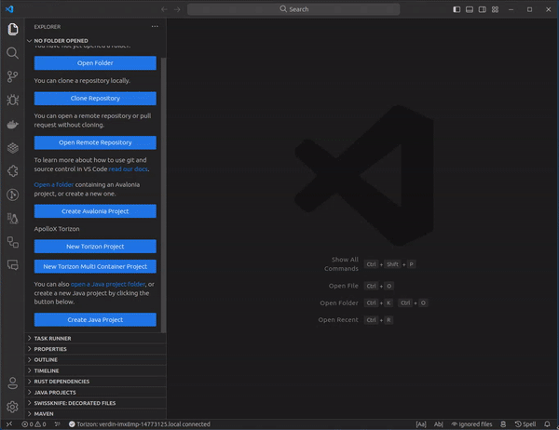Click New Torizon Project button

point(95,247)
